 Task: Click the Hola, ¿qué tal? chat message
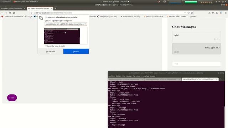[x=196, y=49]
